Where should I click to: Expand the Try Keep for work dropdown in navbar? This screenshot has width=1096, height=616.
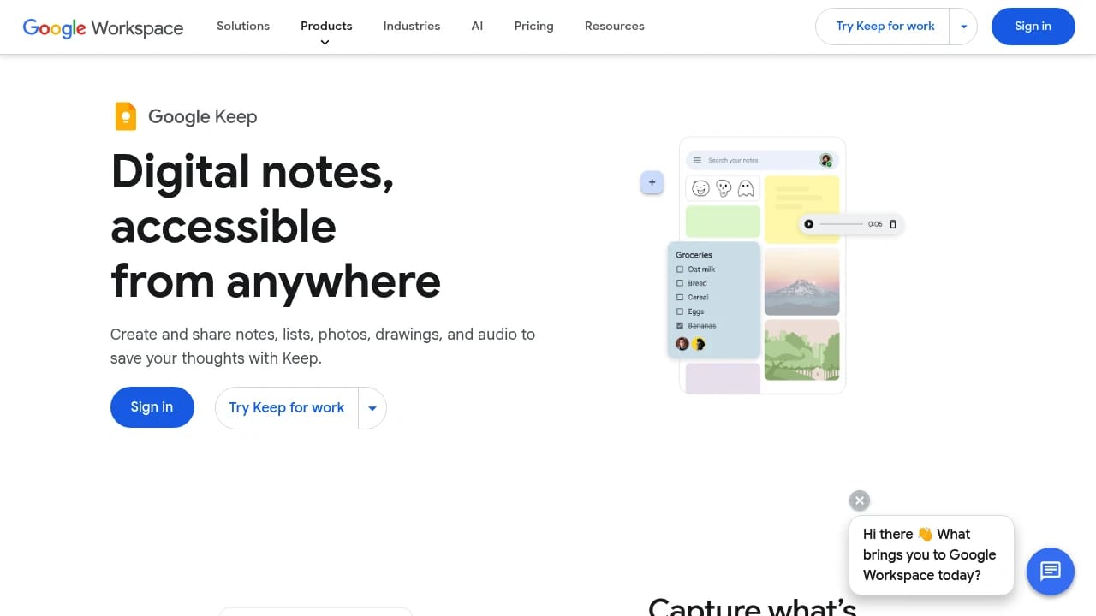[x=963, y=27]
